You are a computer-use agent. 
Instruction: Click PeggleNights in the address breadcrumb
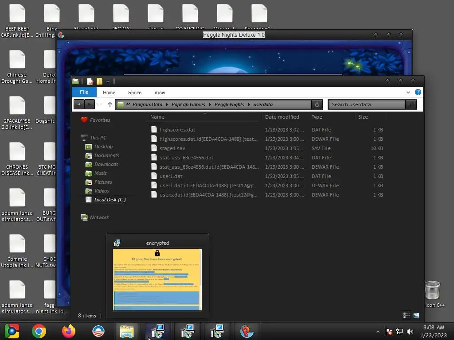(x=229, y=104)
